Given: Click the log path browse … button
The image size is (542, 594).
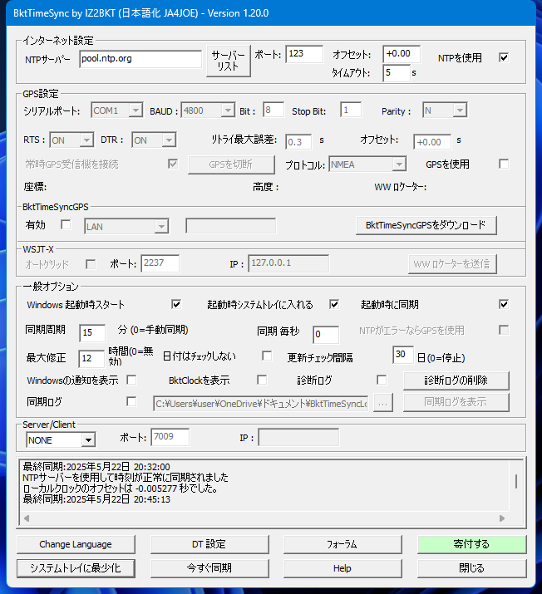Looking at the screenshot, I should [x=383, y=403].
